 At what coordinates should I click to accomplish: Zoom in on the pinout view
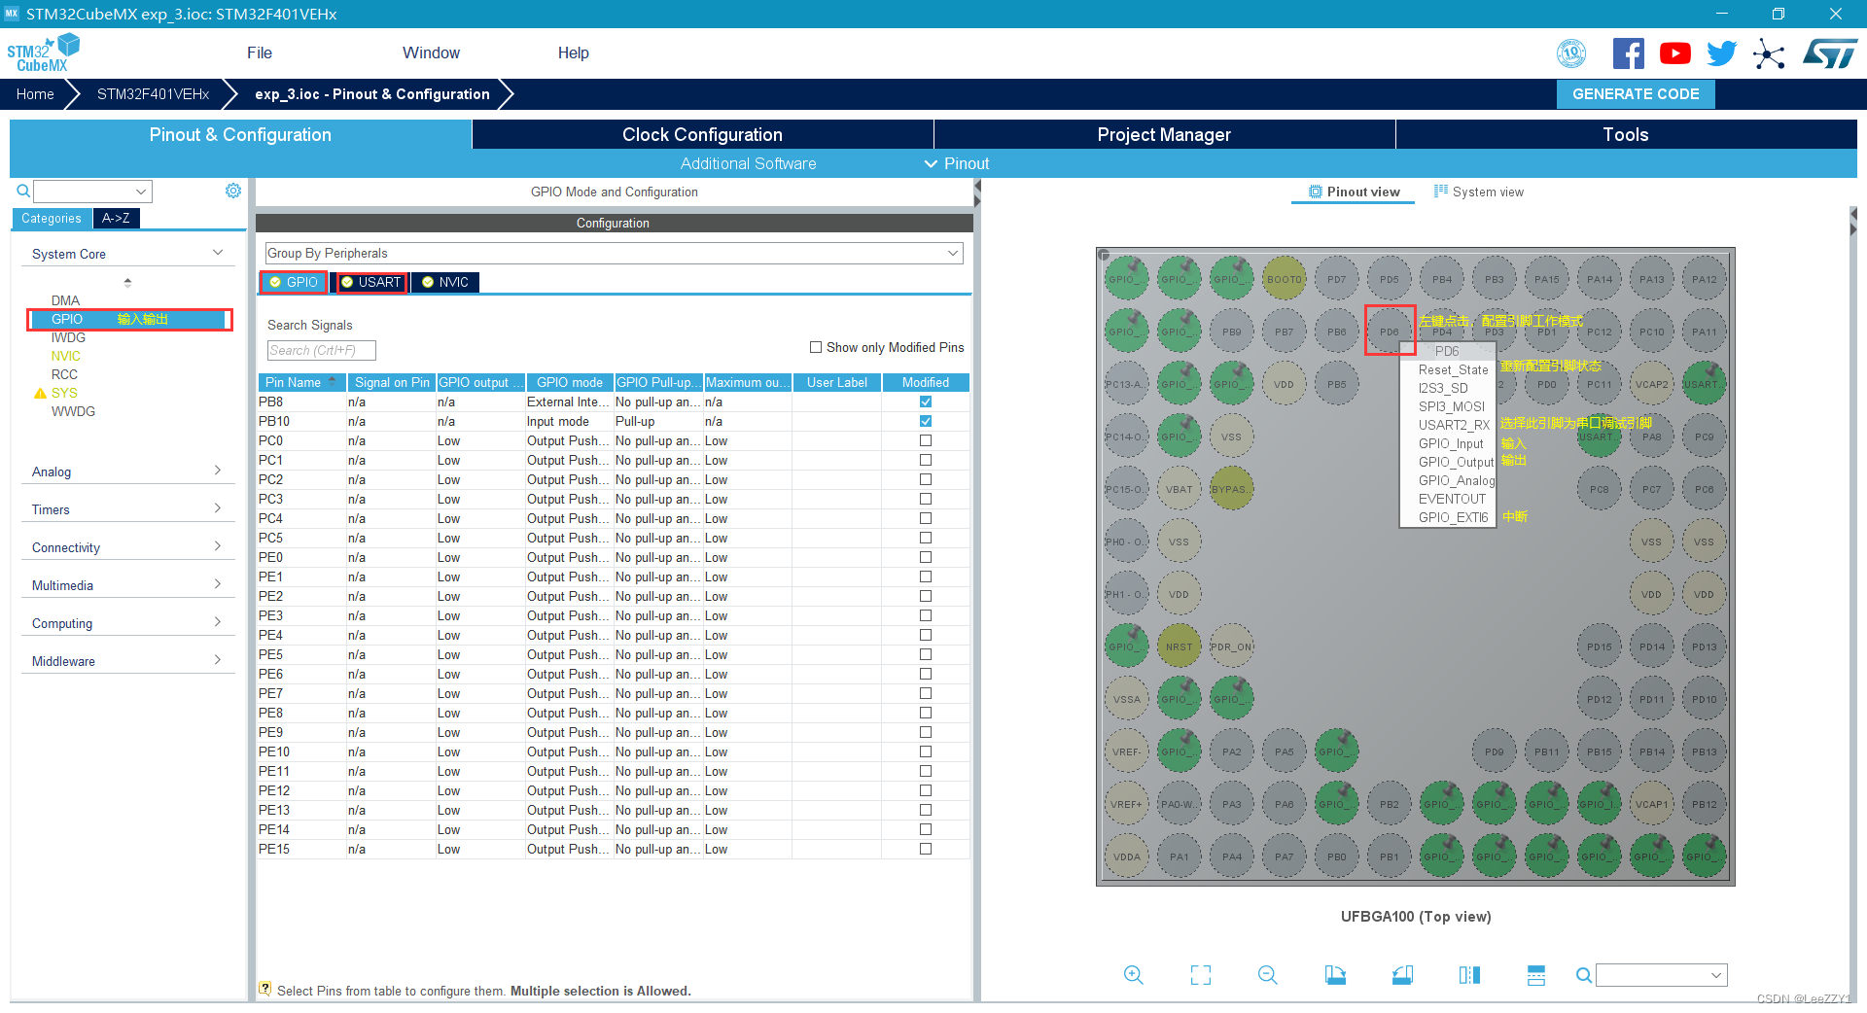tap(1133, 975)
